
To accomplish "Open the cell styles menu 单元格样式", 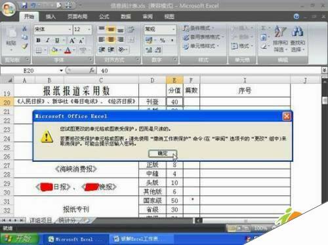I will click(x=201, y=46).
